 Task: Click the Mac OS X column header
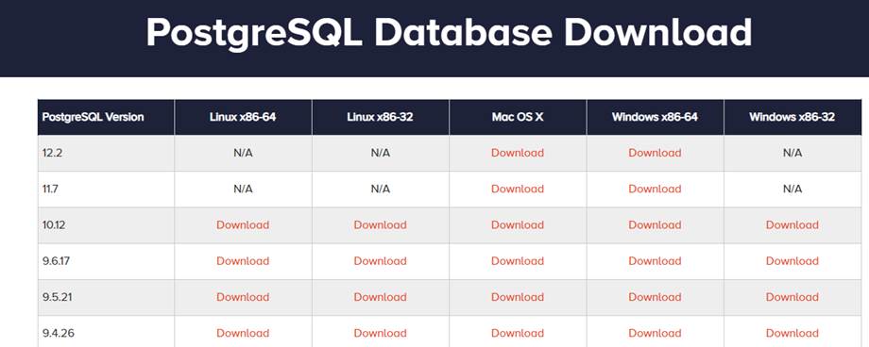coord(518,117)
